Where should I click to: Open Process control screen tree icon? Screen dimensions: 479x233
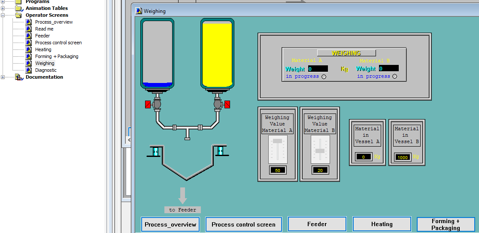coord(29,43)
